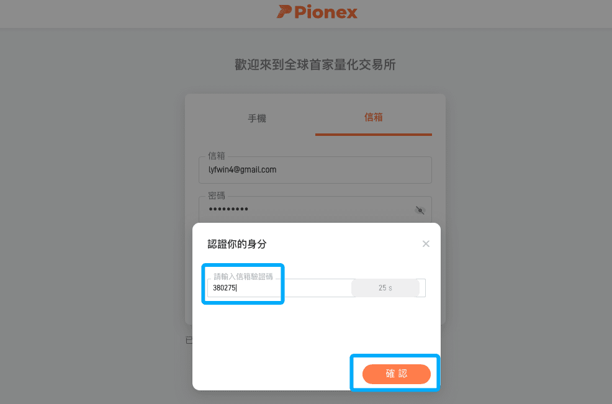Close the 認證你的身分 dialog with the X

(426, 244)
